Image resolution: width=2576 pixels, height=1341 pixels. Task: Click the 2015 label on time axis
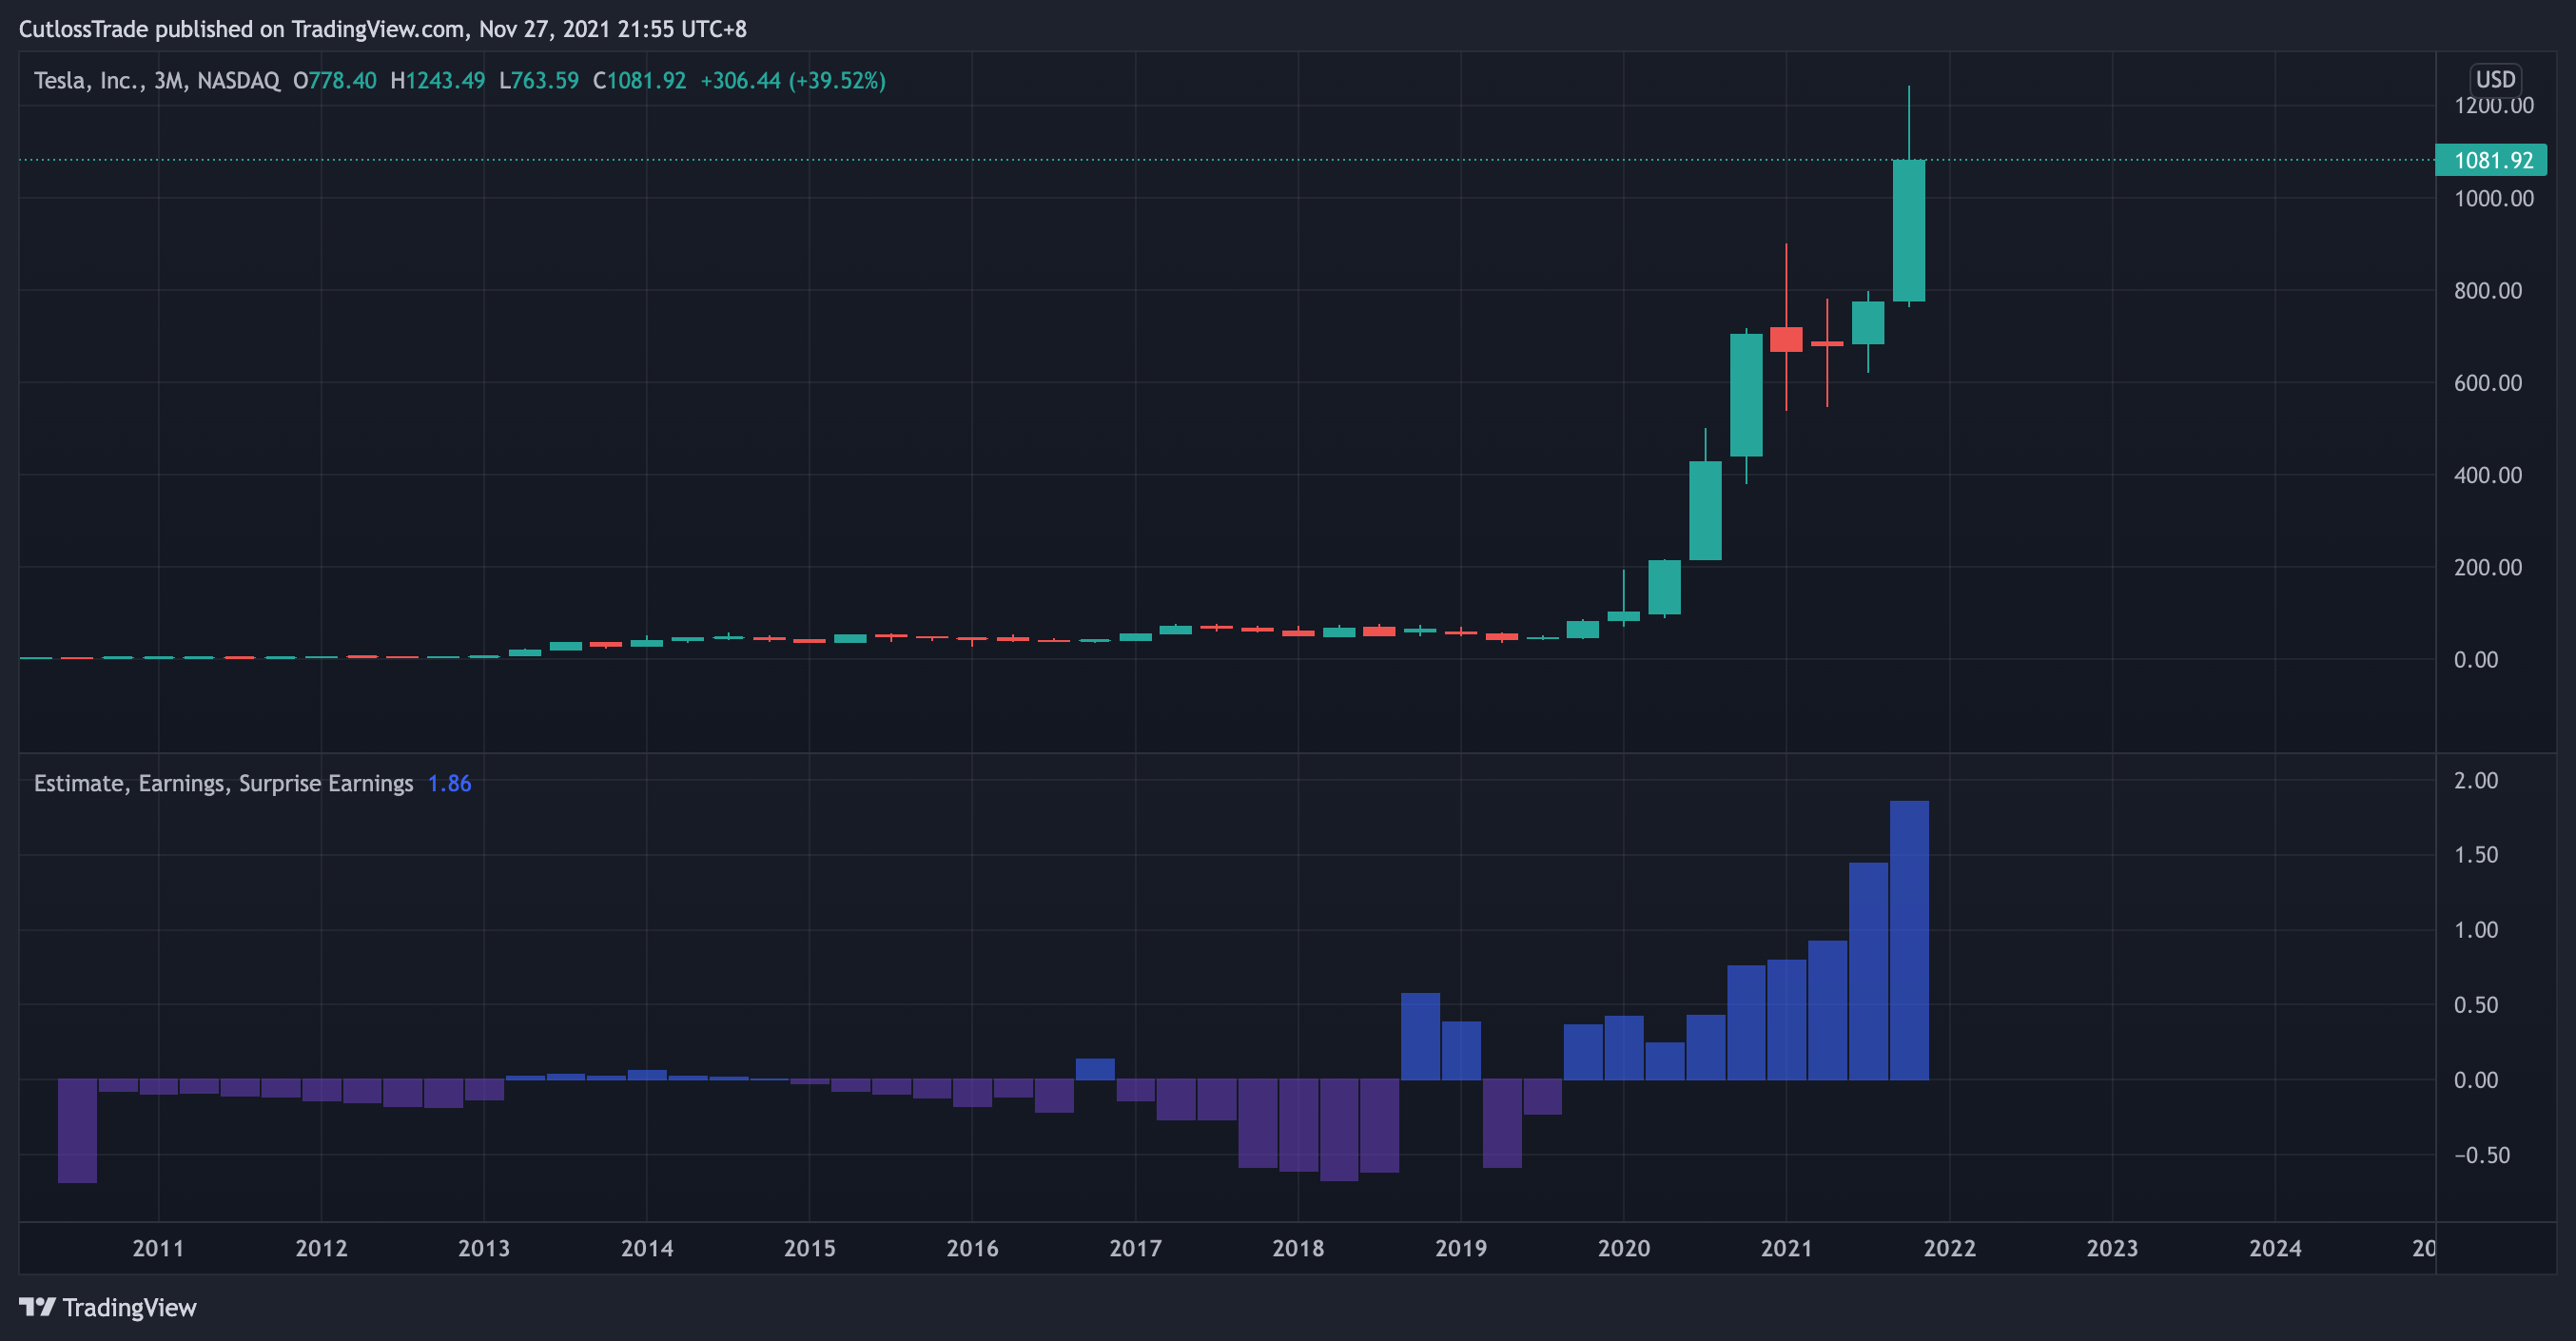(x=810, y=1247)
